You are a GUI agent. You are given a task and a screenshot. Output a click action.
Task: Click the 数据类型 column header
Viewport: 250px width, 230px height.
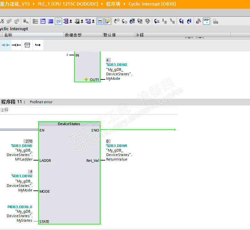(x=83, y=35)
